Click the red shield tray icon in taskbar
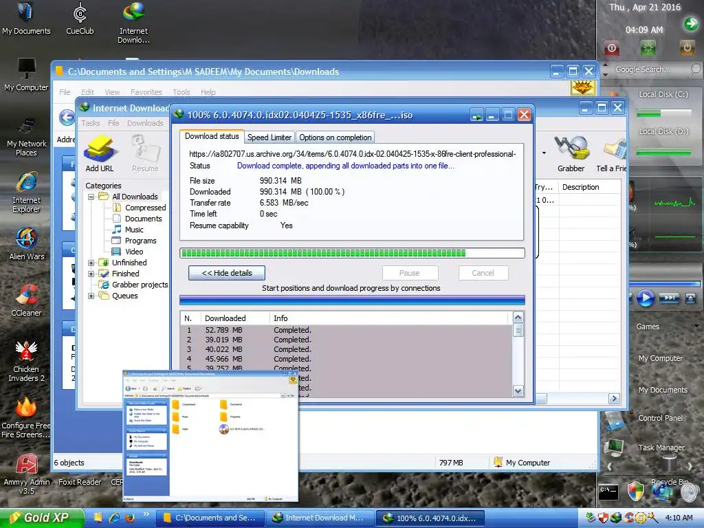This screenshot has width=704, height=528. tap(602, 518)
